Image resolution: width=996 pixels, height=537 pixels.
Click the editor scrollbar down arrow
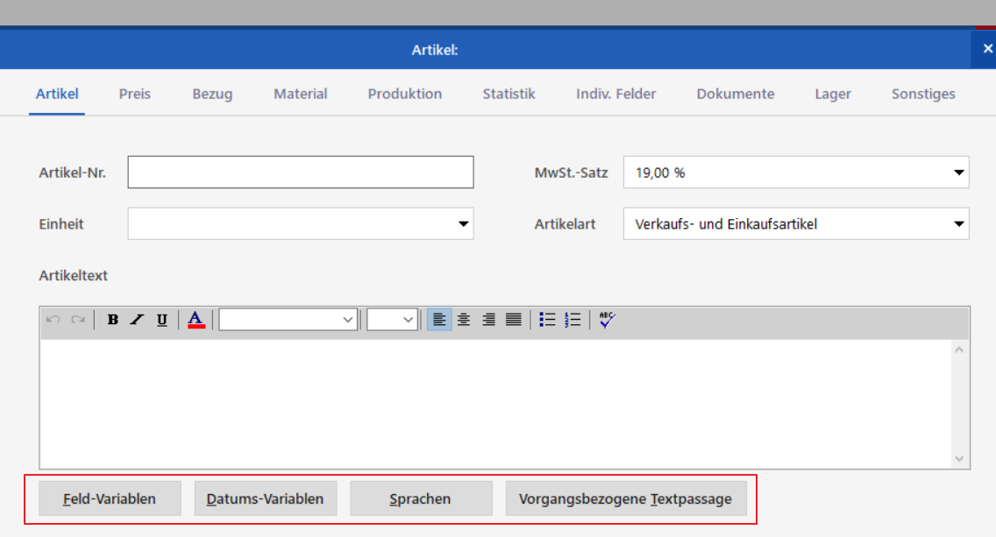(x=959, y=459)
